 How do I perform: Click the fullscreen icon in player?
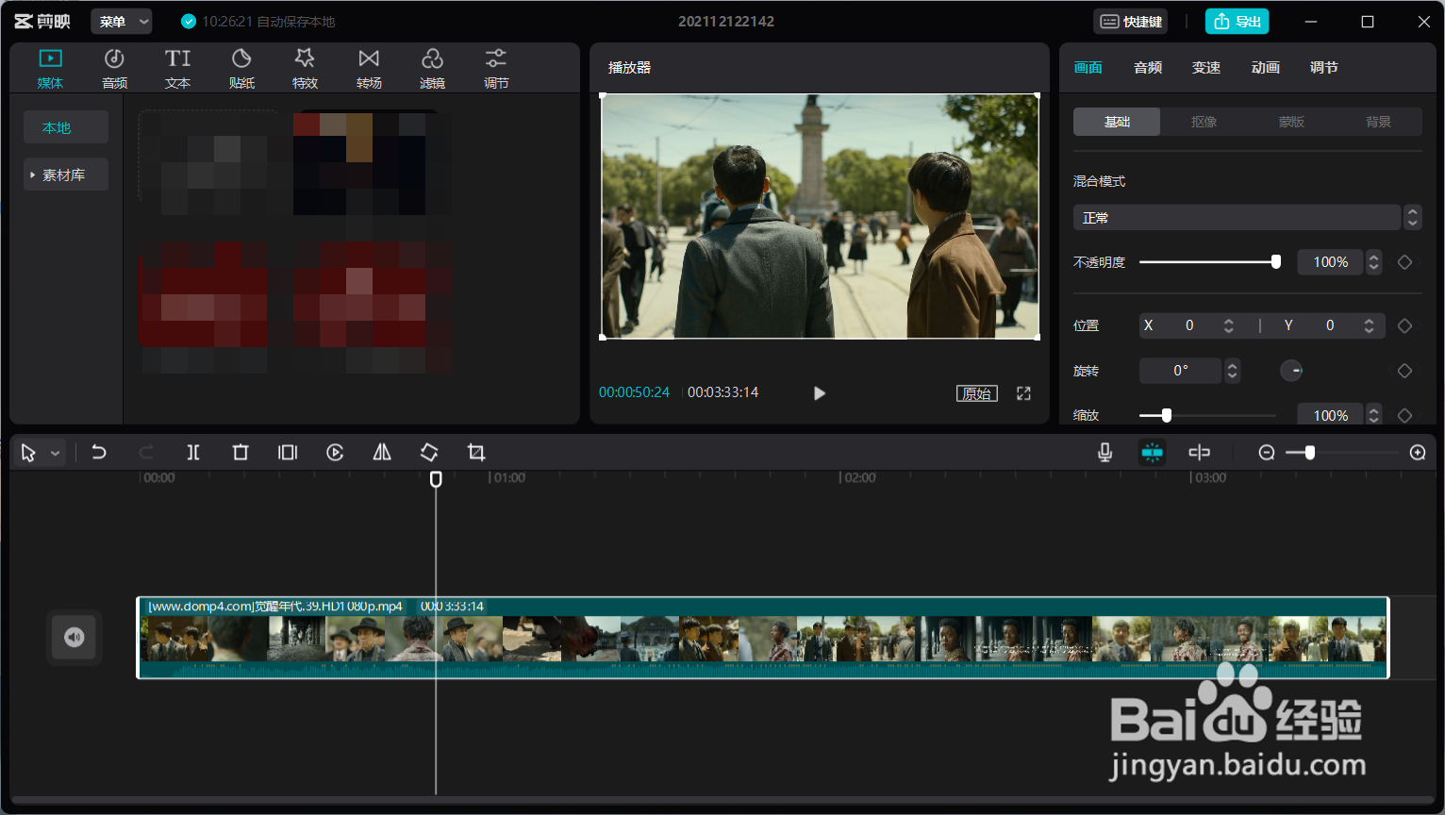[x=1023, y=393]
